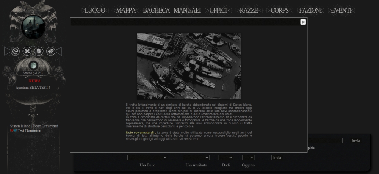
Task: Go to the RAZZE menu
Action: [249, 10]
